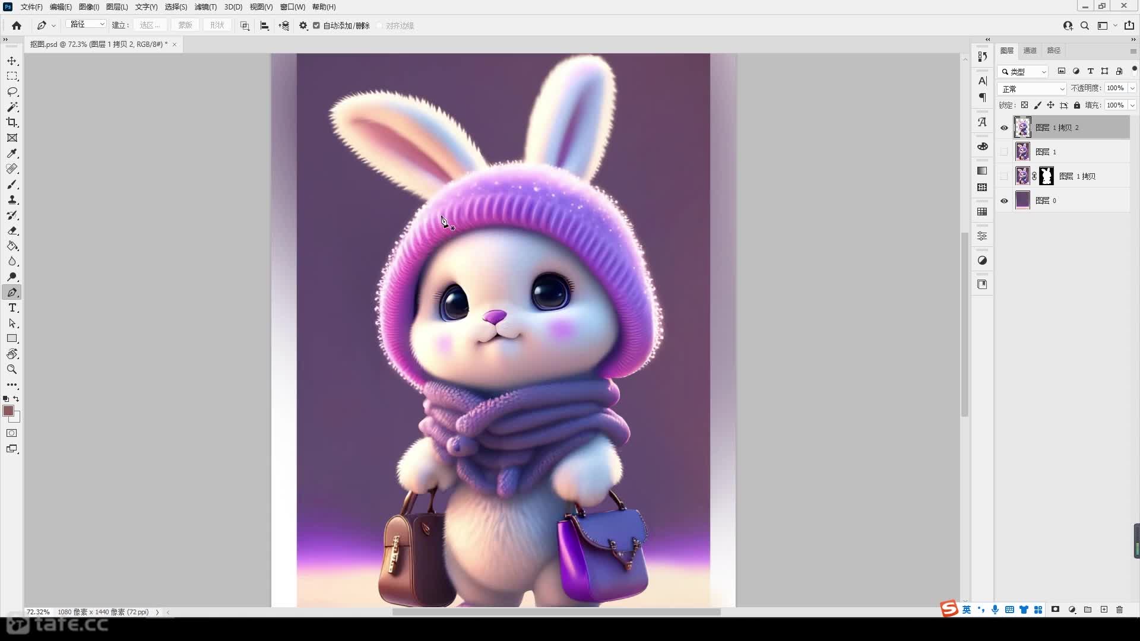Open the pen tool preset picker arrow
The image size is (1140, 641).
click(53, 26)
